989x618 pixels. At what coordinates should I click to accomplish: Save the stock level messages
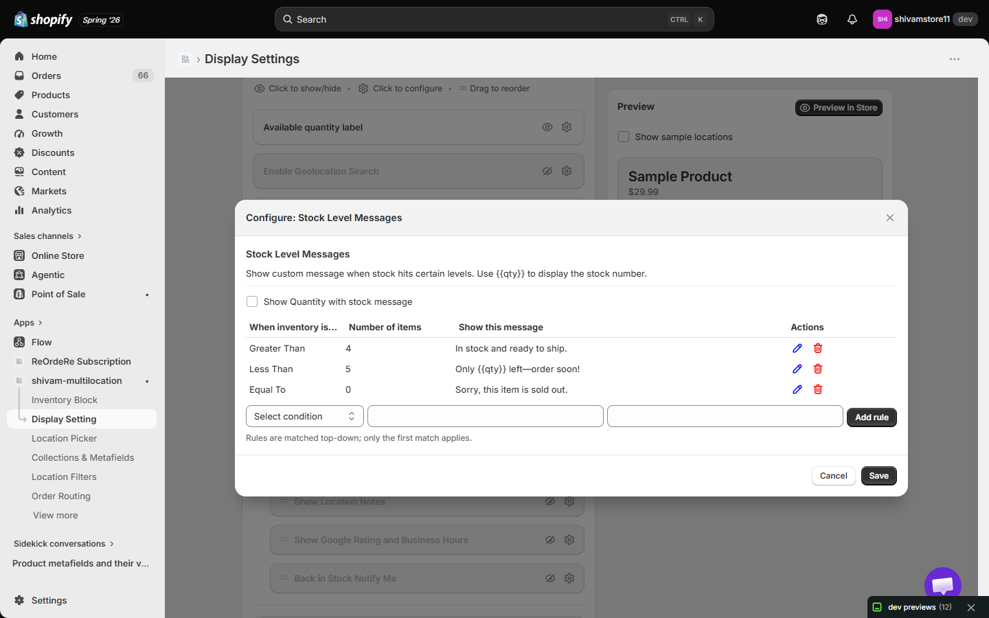pyautogui.click(x=879, y=476)
